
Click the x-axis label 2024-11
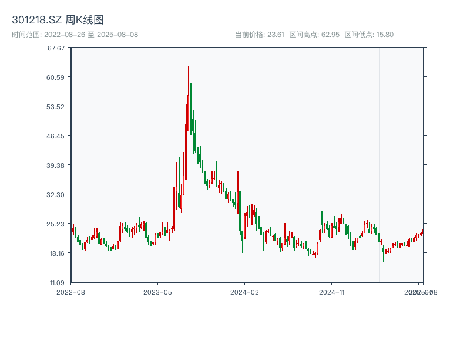331,292
